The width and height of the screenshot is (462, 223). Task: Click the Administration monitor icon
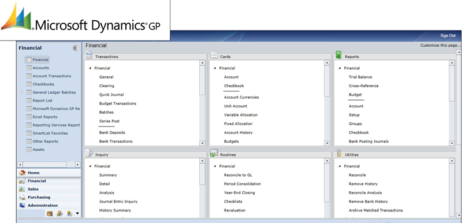(22, 205)
